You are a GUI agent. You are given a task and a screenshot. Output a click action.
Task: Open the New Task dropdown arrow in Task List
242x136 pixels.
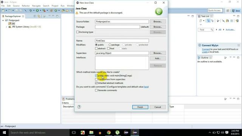click(204, 21)
